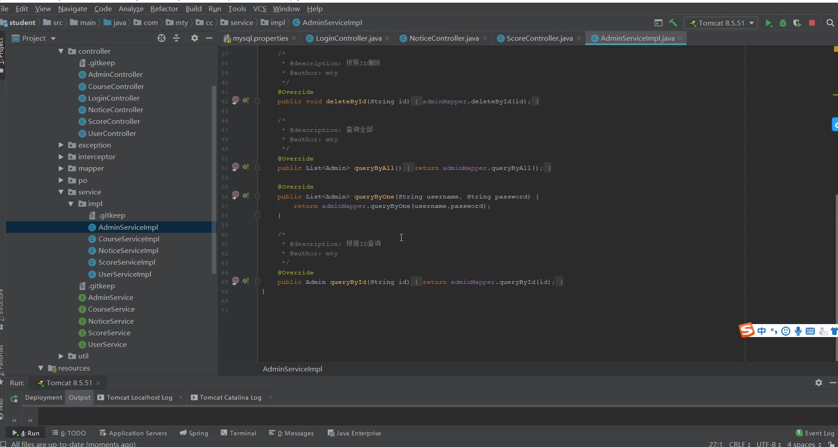Collapse the controller folder
838x447 pixels.
click(x=61, y=51)
